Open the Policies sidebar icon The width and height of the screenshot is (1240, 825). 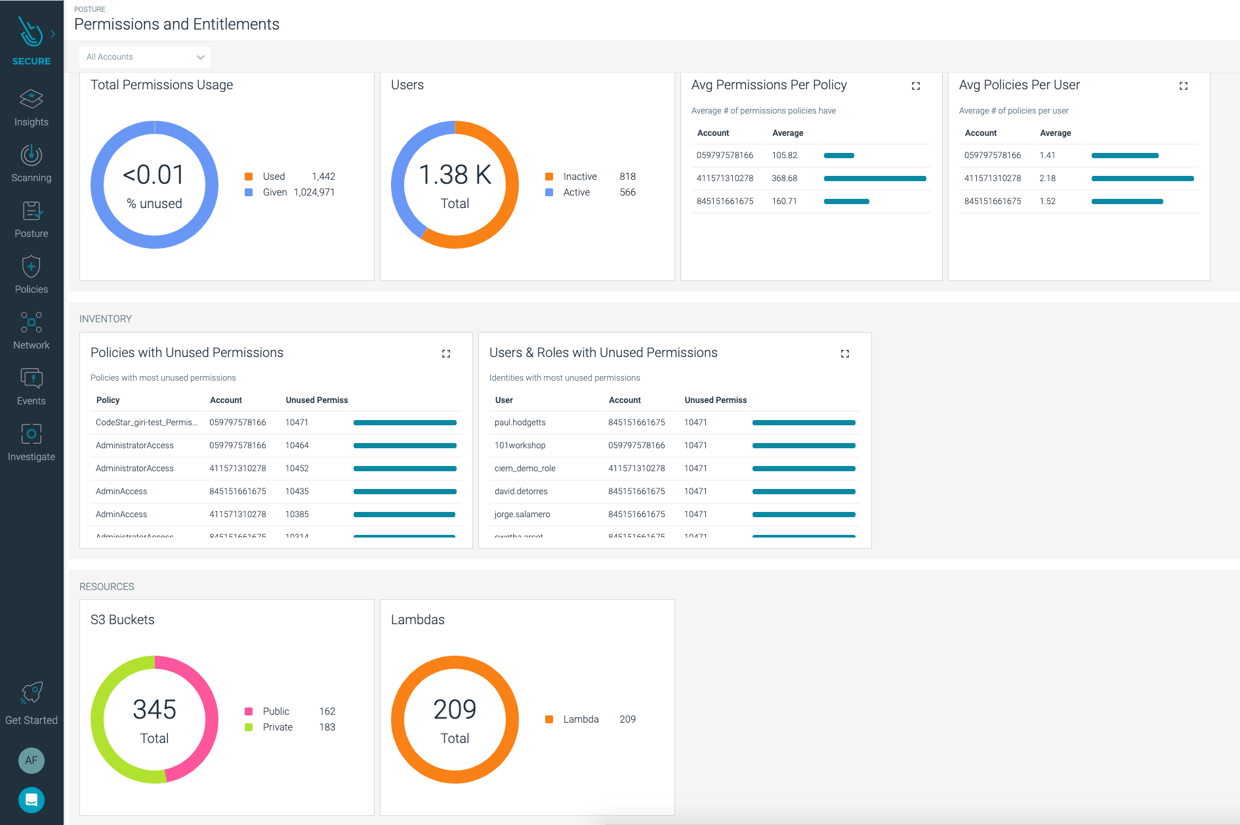coord(31,266)
